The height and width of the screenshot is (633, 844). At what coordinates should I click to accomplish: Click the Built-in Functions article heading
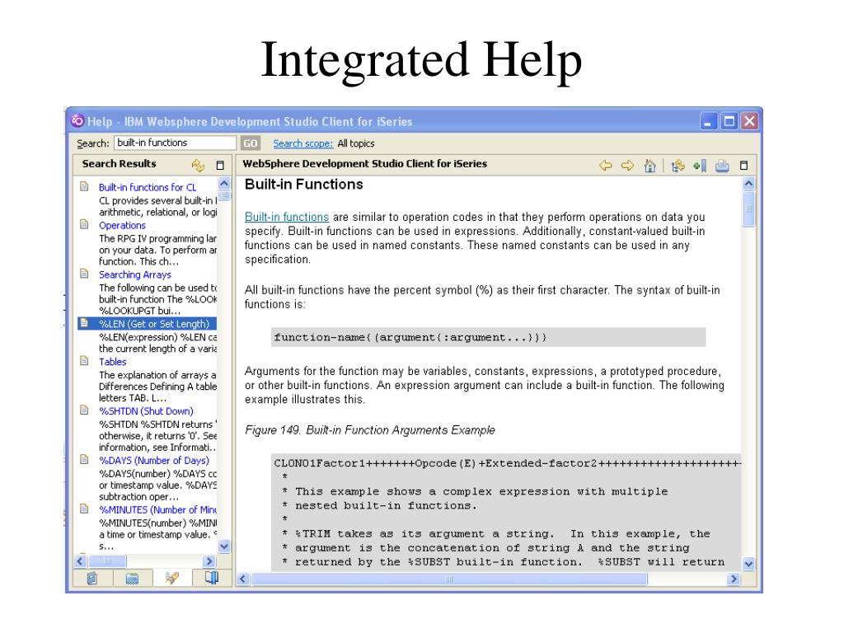[x=303, y=185]
